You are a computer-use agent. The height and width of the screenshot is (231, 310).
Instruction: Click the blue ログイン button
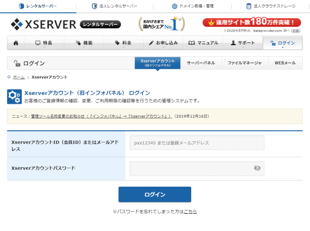click(155, 194)
